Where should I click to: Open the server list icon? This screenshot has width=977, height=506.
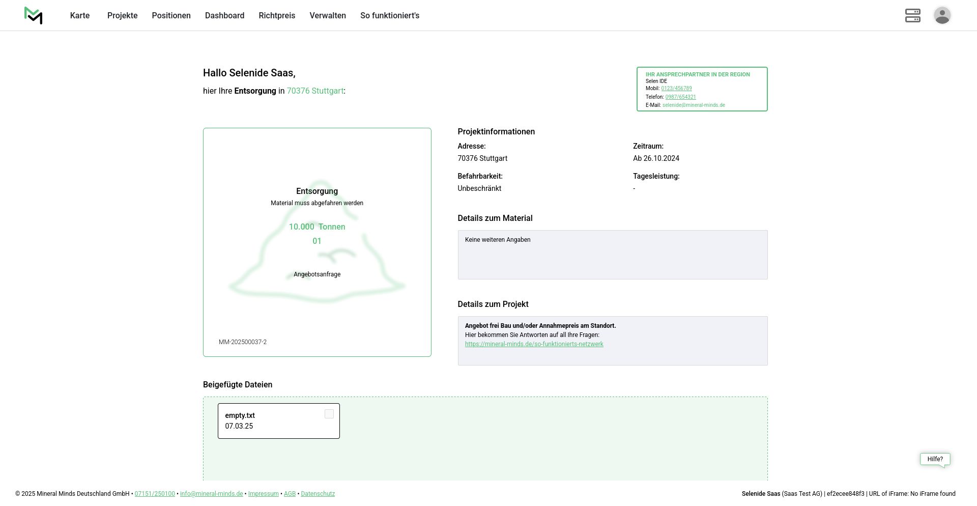912,15
